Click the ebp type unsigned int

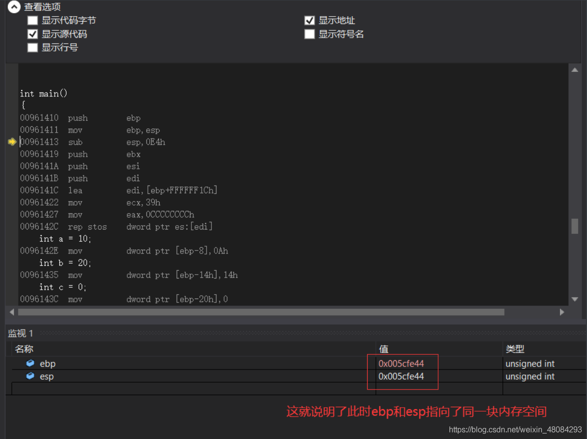(530, 364)
